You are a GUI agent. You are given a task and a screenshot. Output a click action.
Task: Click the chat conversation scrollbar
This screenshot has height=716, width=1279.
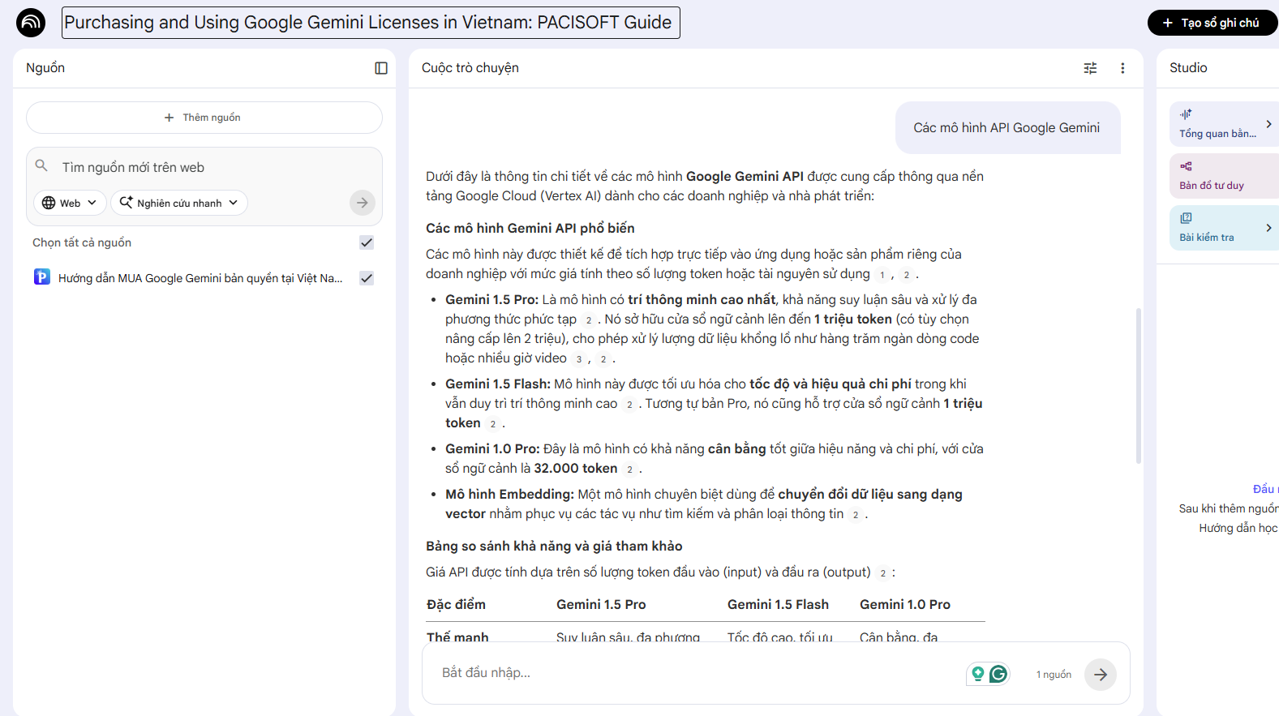(1139, 385)
